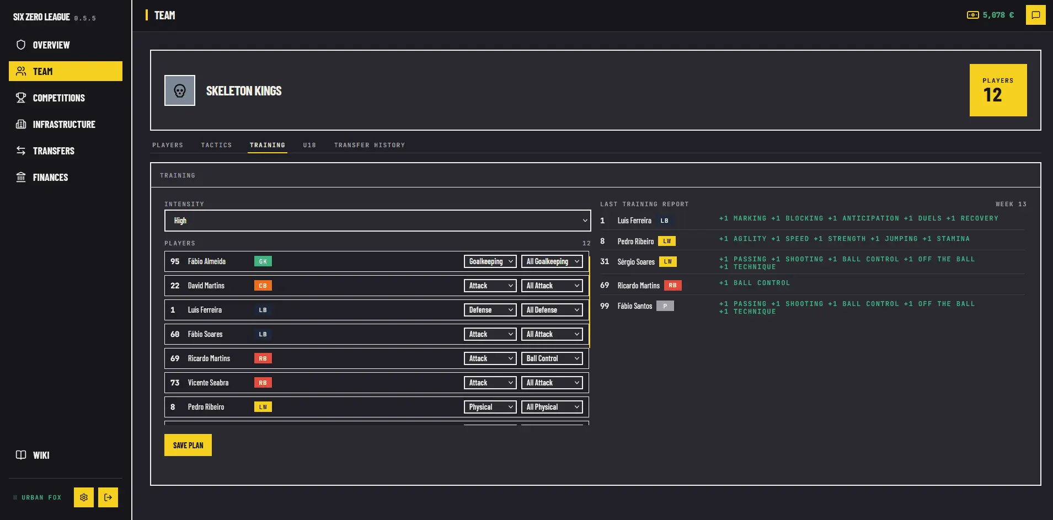Click the RB badge for Vicente Seabra
The width and height of the screenshot is (1053, 520).
263,383
